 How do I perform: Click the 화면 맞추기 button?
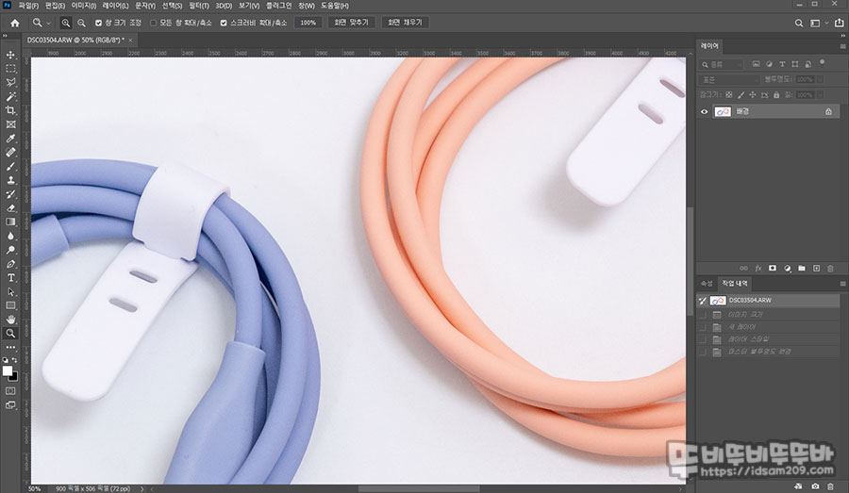point(352,23)
